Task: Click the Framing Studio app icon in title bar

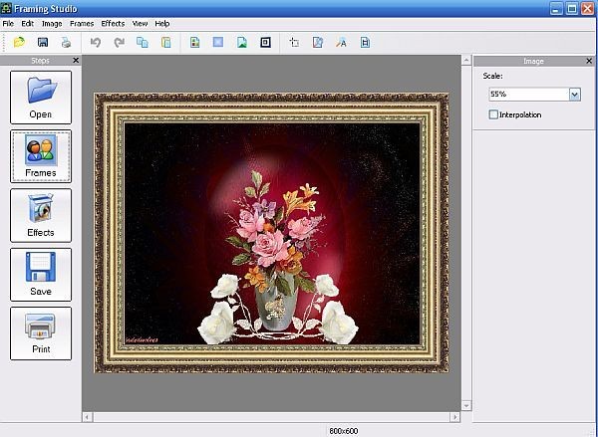Action: click(x=7, y=8)
